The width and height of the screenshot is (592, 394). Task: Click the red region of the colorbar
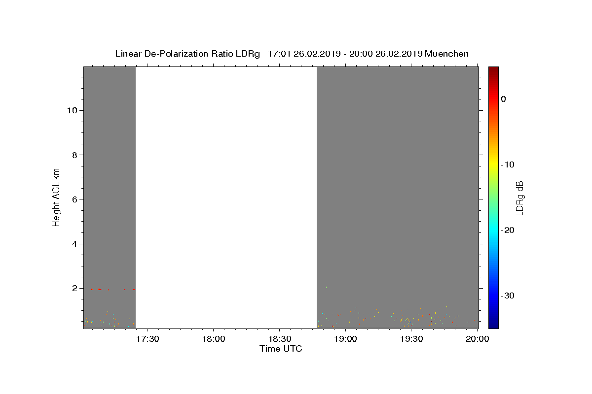(x=493, y=98)
